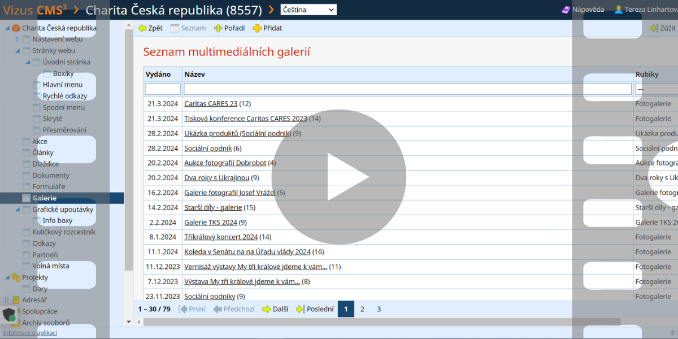
Task: Open the Čeština language dropdown
Action: pyautogui.click(x=308, y=10)
